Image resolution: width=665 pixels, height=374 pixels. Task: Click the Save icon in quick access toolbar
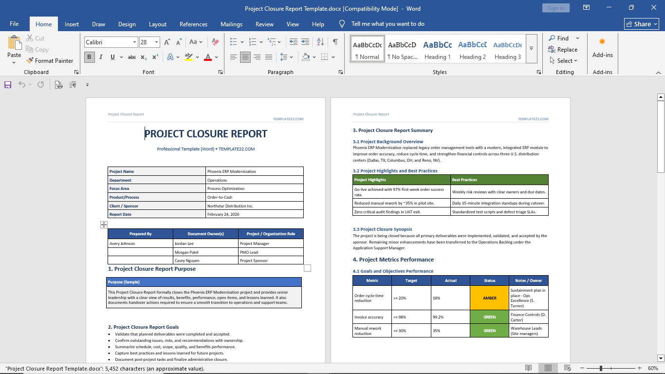[8, 85]
